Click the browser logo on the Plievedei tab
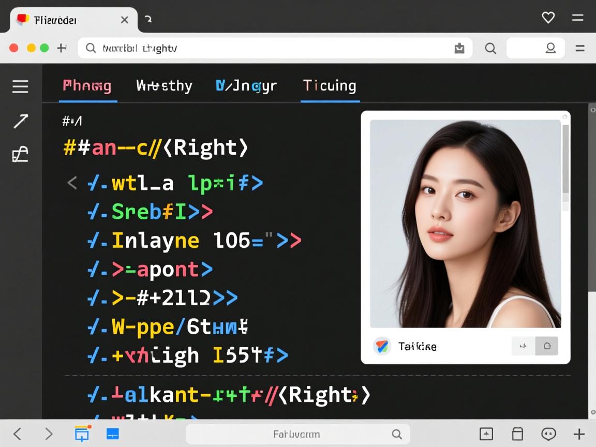 22,20
